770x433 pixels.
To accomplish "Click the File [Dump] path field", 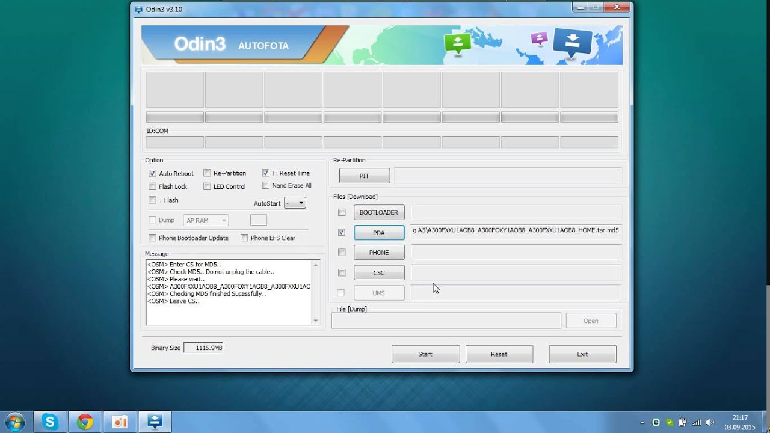I will 446,321.
